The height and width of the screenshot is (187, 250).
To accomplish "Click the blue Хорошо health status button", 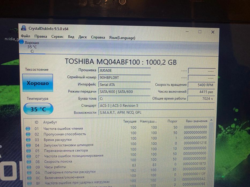I will click(38, 83).
